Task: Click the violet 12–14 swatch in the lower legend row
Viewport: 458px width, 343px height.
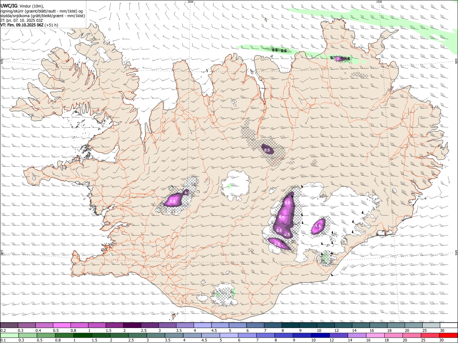Action: click(x=338, y=335)
